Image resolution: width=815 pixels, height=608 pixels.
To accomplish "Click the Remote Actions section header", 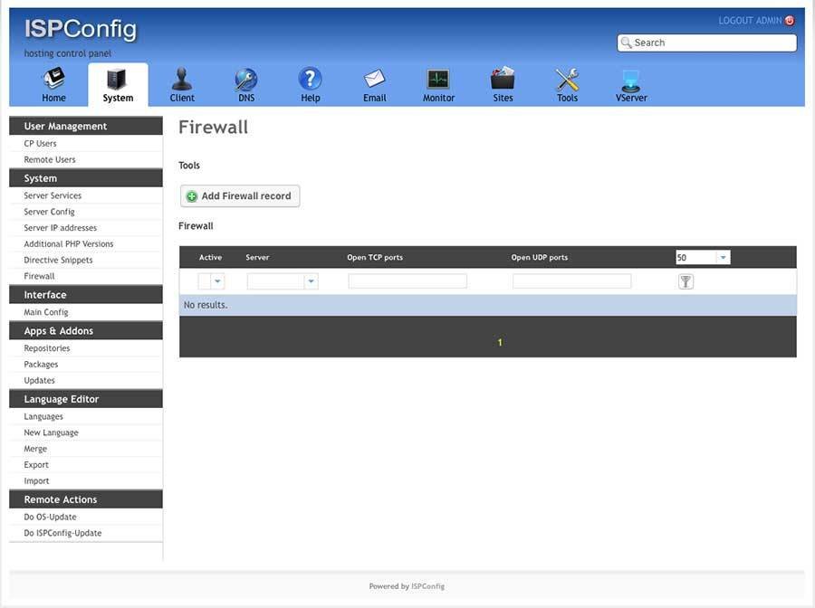I will click(x=86, y=499).
